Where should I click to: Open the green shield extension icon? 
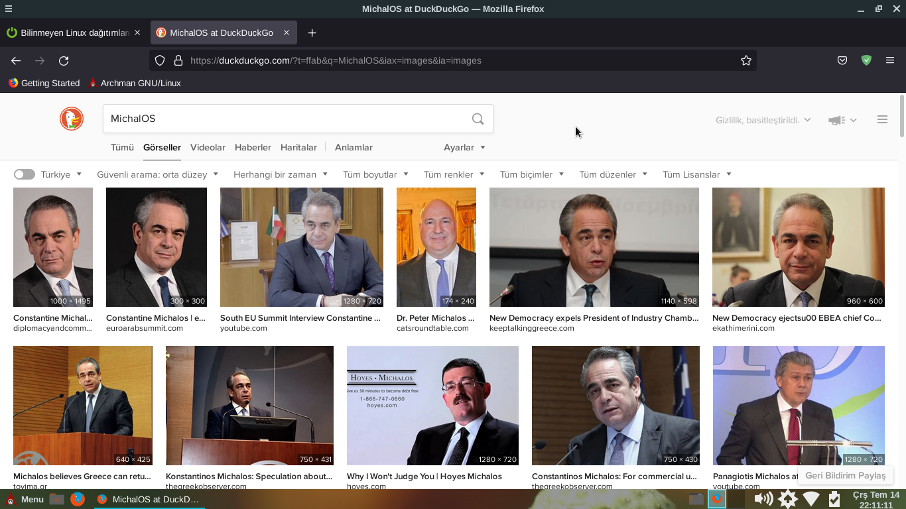(x=866, y=60)
